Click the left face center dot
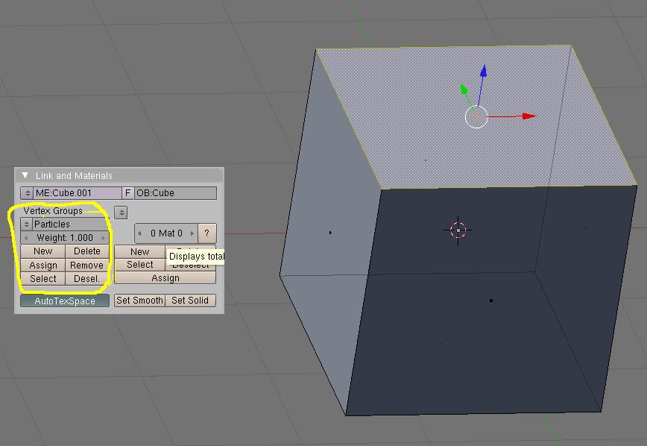Image resolution: width=647 pixels, height=446 pixels. click(330, 233)
